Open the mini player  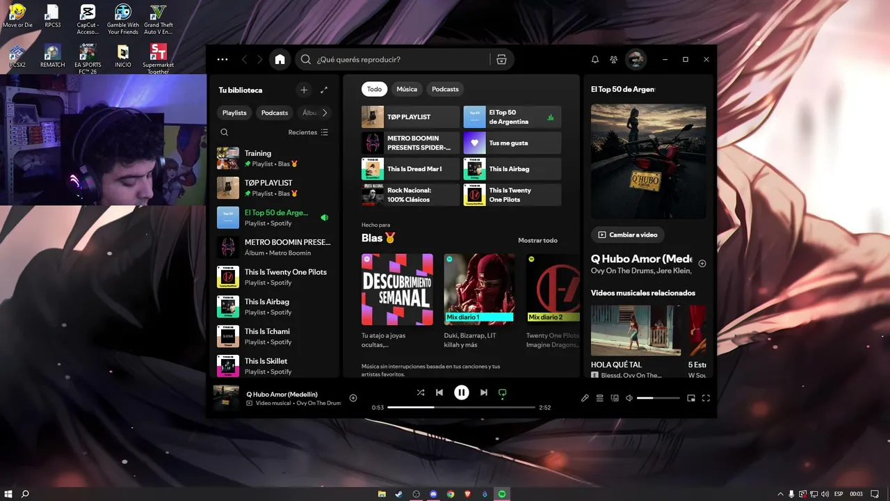click(x=691, y=398)
